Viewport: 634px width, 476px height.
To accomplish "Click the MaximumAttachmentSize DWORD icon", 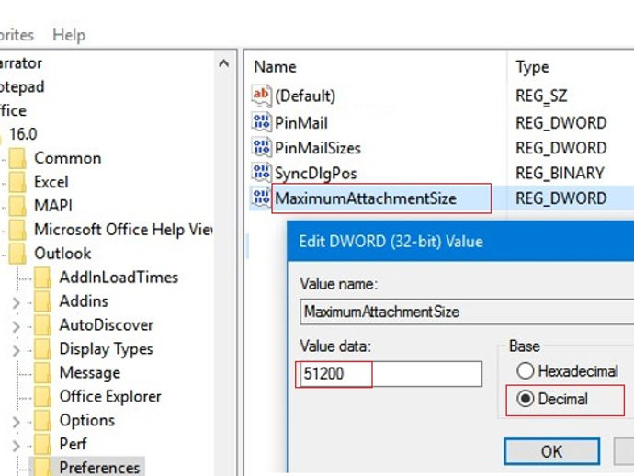I will click(x=261, y=198).
